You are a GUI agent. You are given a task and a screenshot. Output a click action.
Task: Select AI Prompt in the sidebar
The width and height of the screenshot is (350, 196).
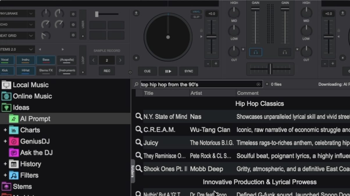coord(35,119)
